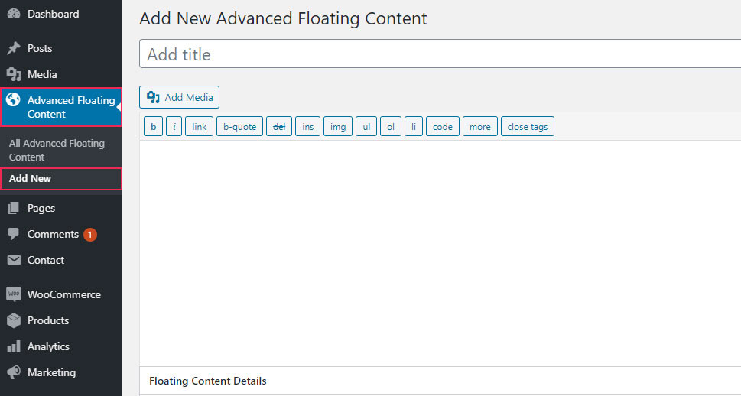741x396 pixels.
Task: Open the WooCommerce Woo icon
Action: coord(14,294)
